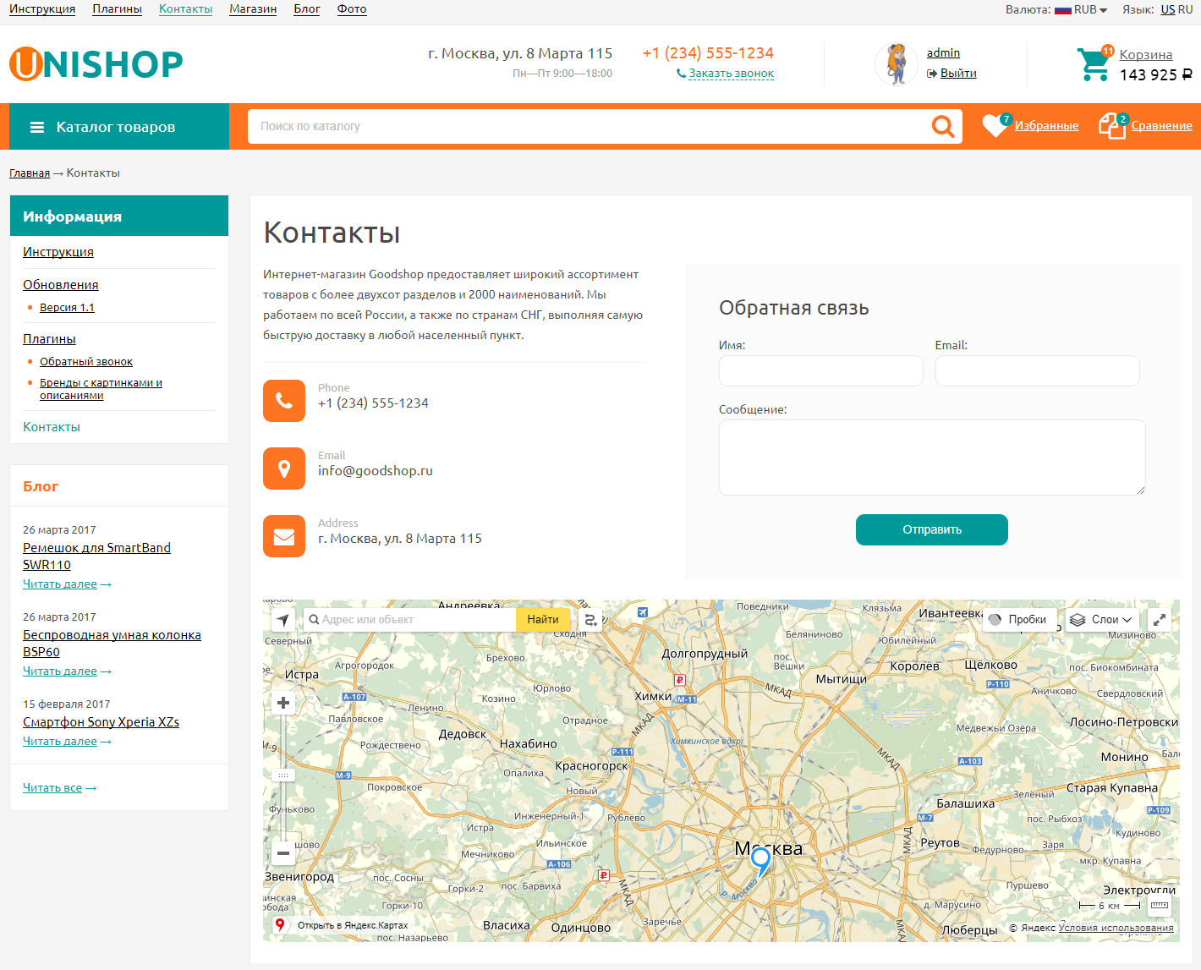
Task: Click the search magnifier icon in catalog search
Action: pos(942,127)
